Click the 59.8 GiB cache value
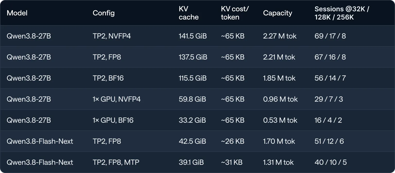Image resolution: width=395 pixels, height=173 pixels. point(192,99)
